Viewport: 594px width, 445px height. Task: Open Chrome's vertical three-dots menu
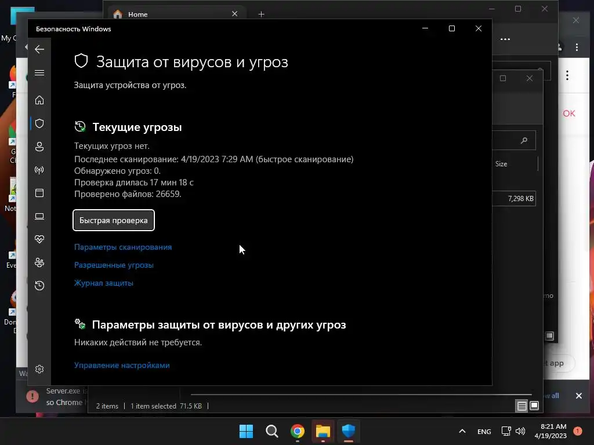click(x=577, y=48)
